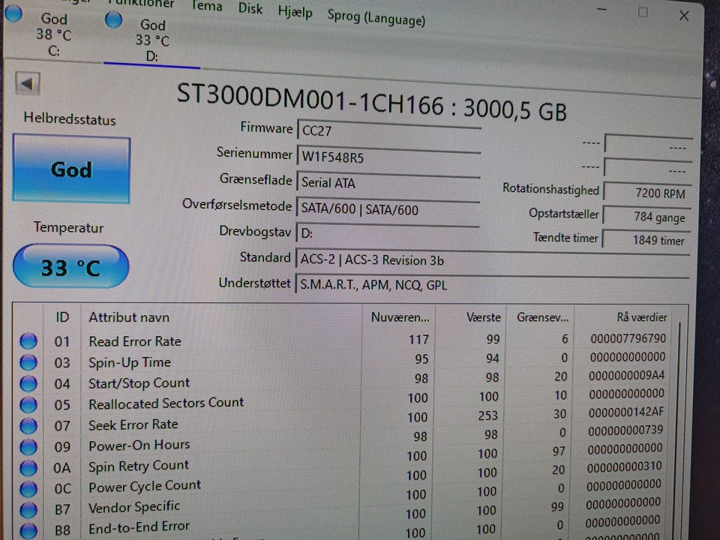Click the Spin Retry Count status circle
The height and width of the screenshot is (540, 720).
(28, 468)
